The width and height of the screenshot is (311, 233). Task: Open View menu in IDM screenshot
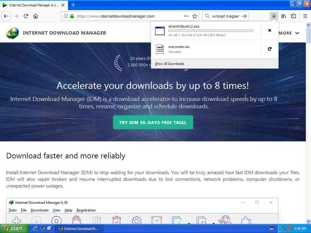tap(56, 210)
